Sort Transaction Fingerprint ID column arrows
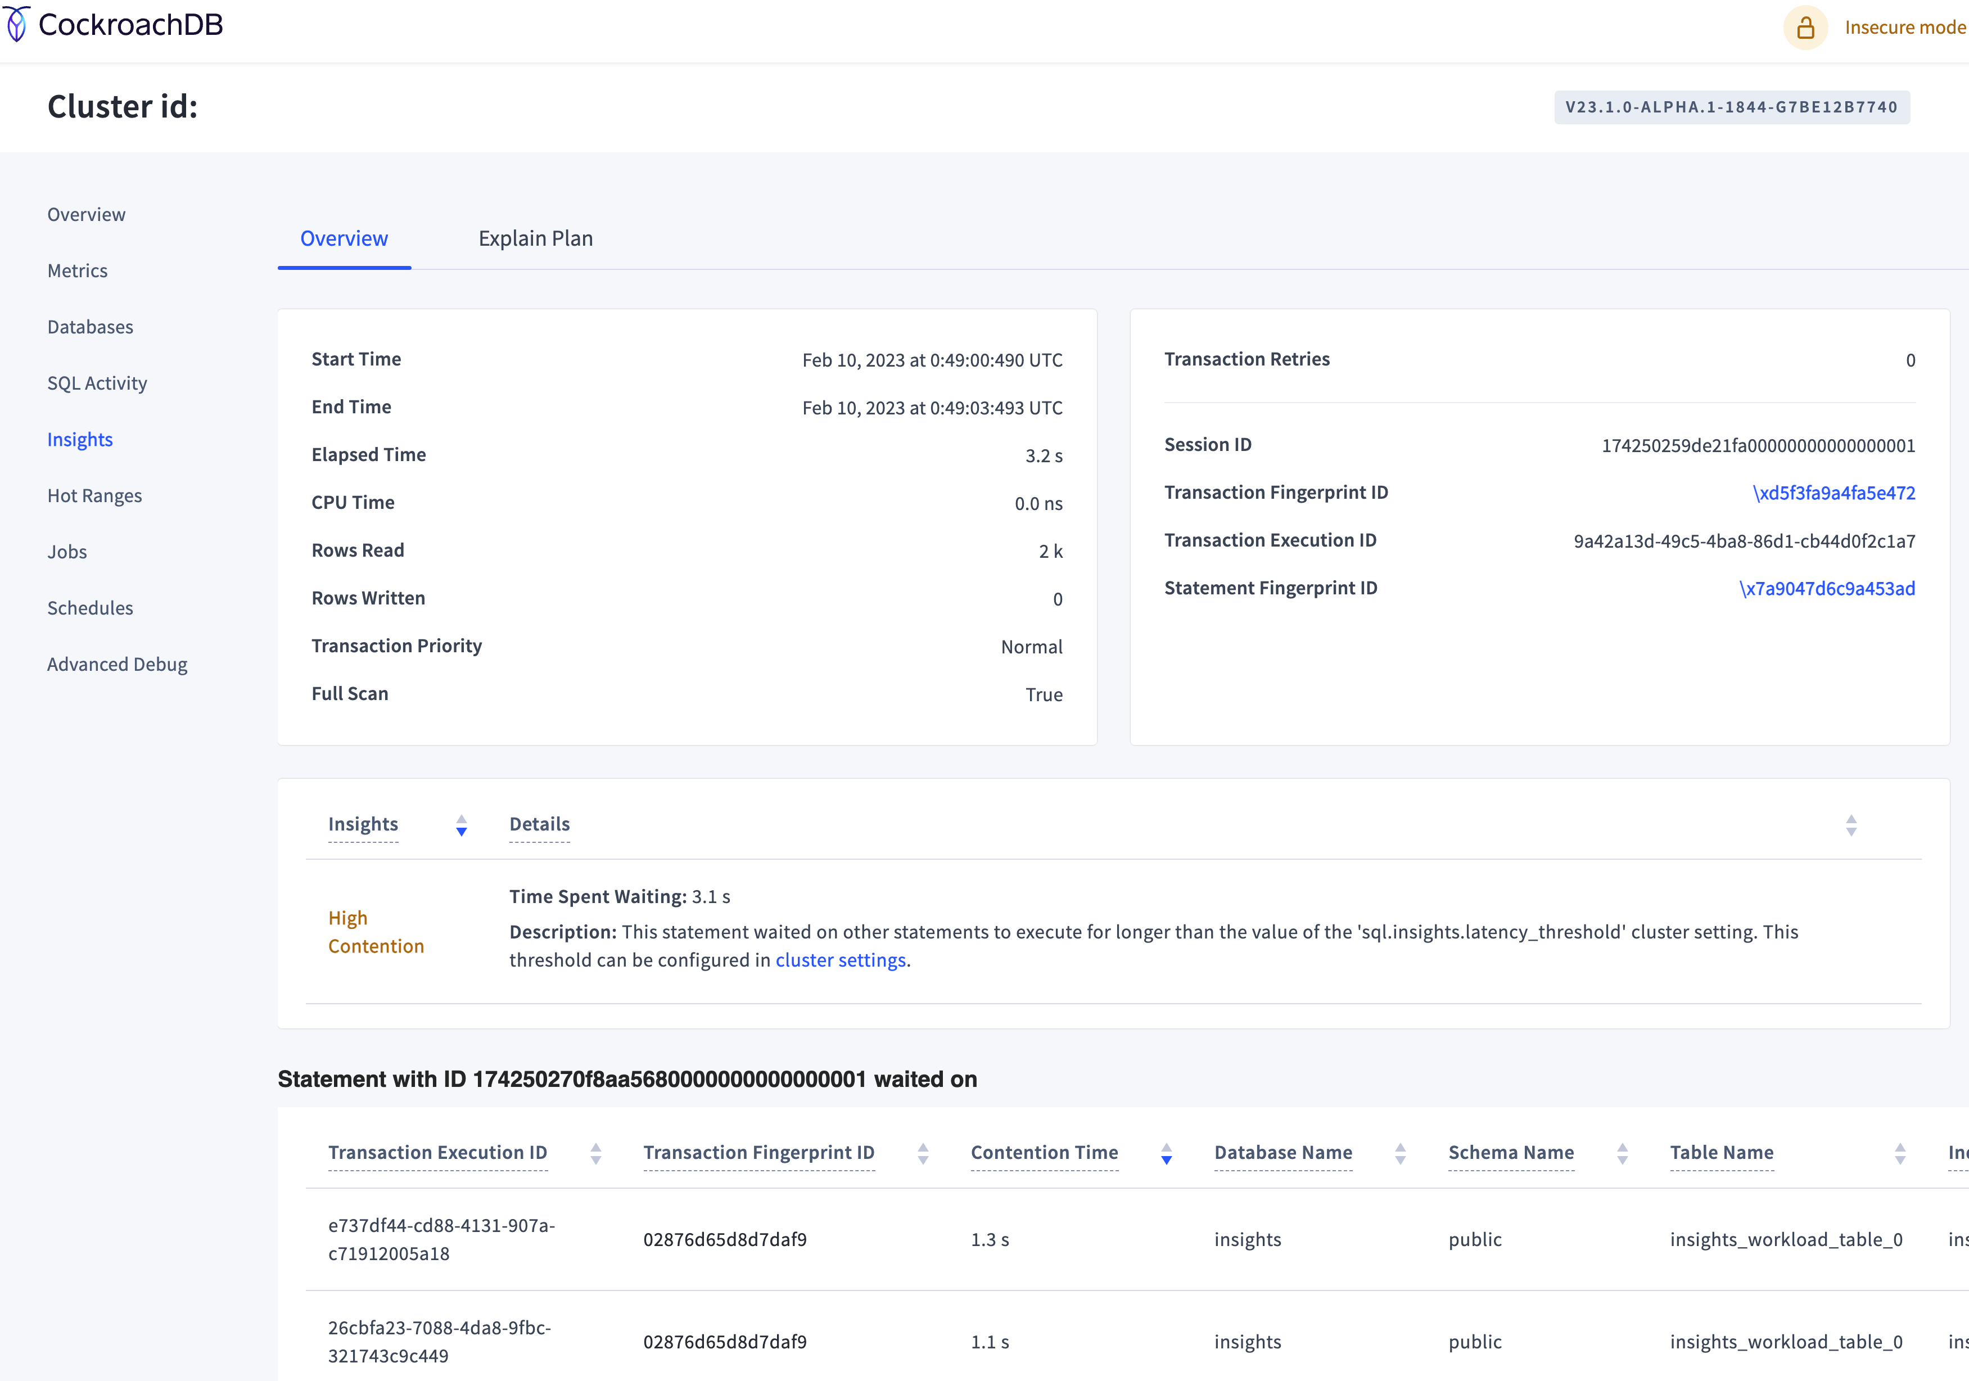The width and height of the screenshot is (1969, 1381). pos(923,1154)
